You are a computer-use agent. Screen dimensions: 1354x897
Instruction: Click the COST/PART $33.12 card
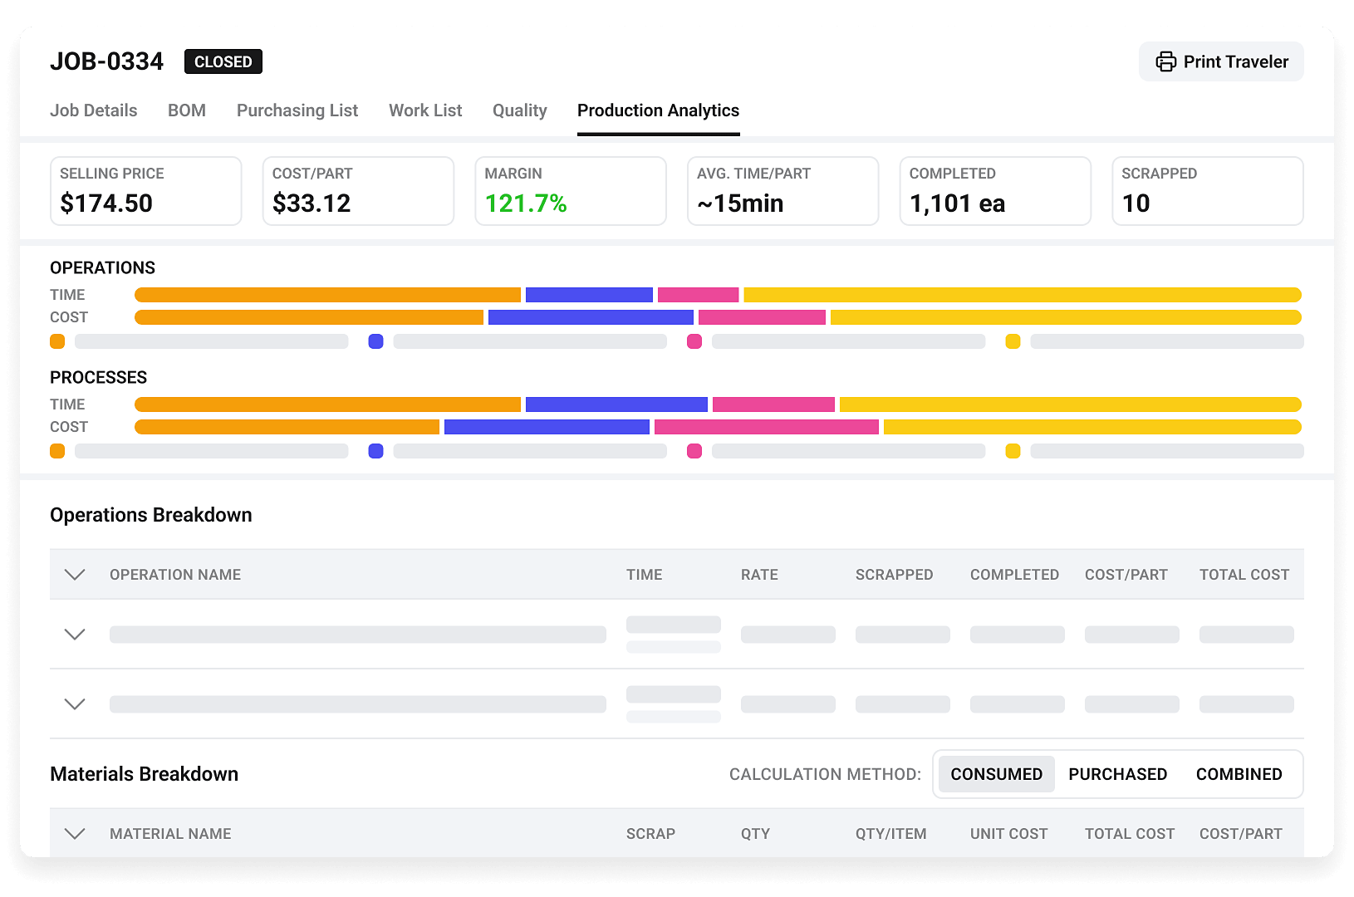358,191
